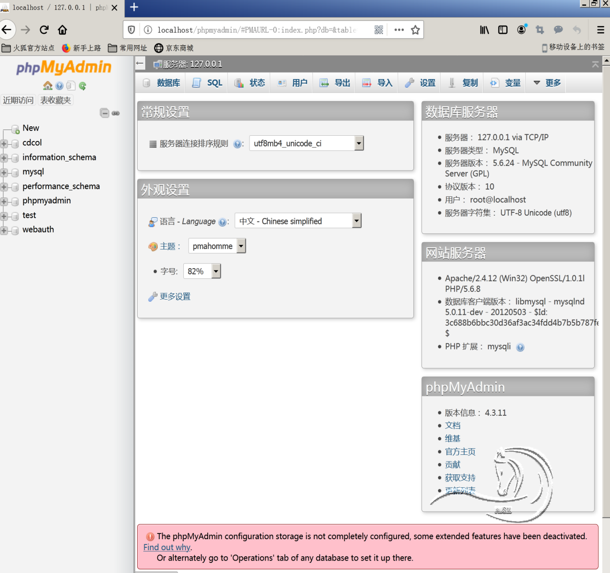
Task: Toggle the sidebar view icon
Action: click(503, 30)
